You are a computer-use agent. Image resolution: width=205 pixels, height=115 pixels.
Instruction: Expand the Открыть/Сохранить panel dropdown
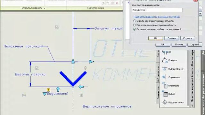[x=45, y=8]
